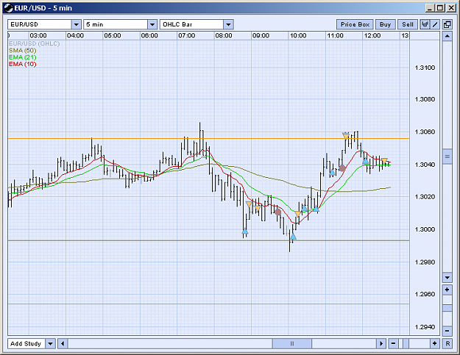
Task: Open the OHLC Bar chart type dropdown
Action: 228,24
